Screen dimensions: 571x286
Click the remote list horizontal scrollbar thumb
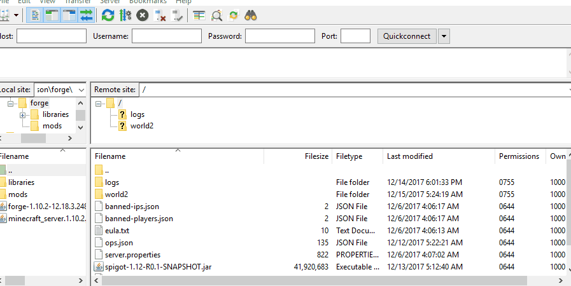(314, 280)
